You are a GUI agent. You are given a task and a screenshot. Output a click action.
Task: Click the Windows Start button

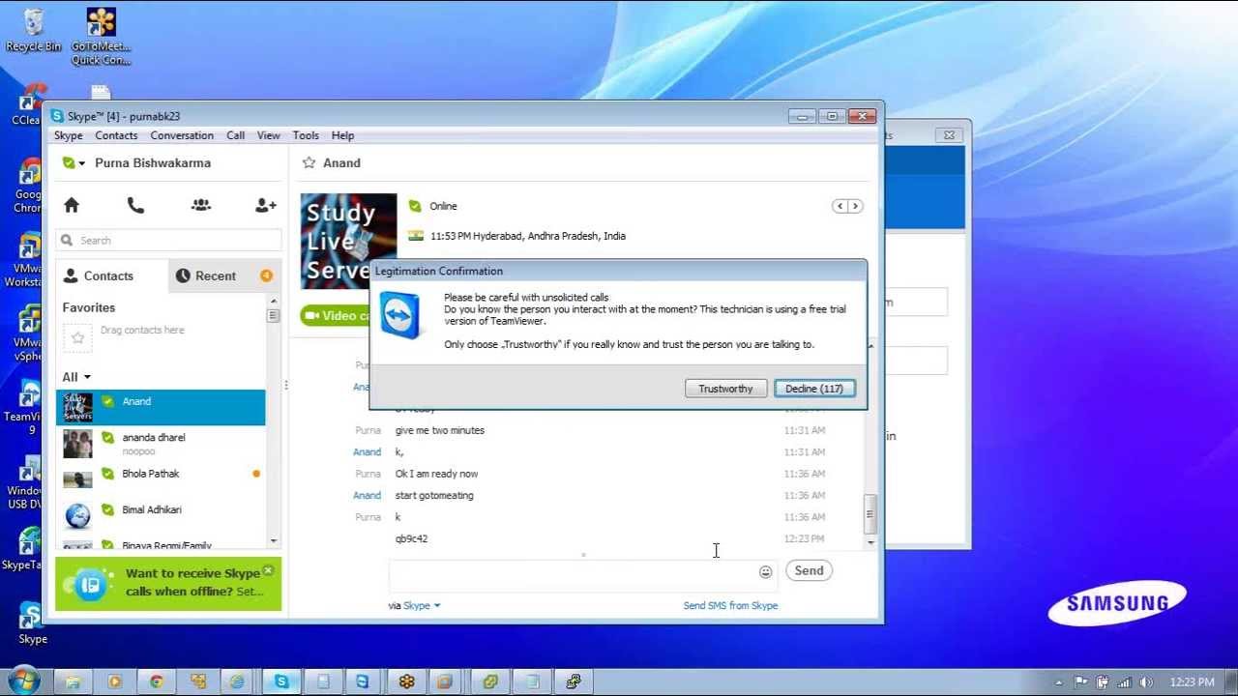23,681
